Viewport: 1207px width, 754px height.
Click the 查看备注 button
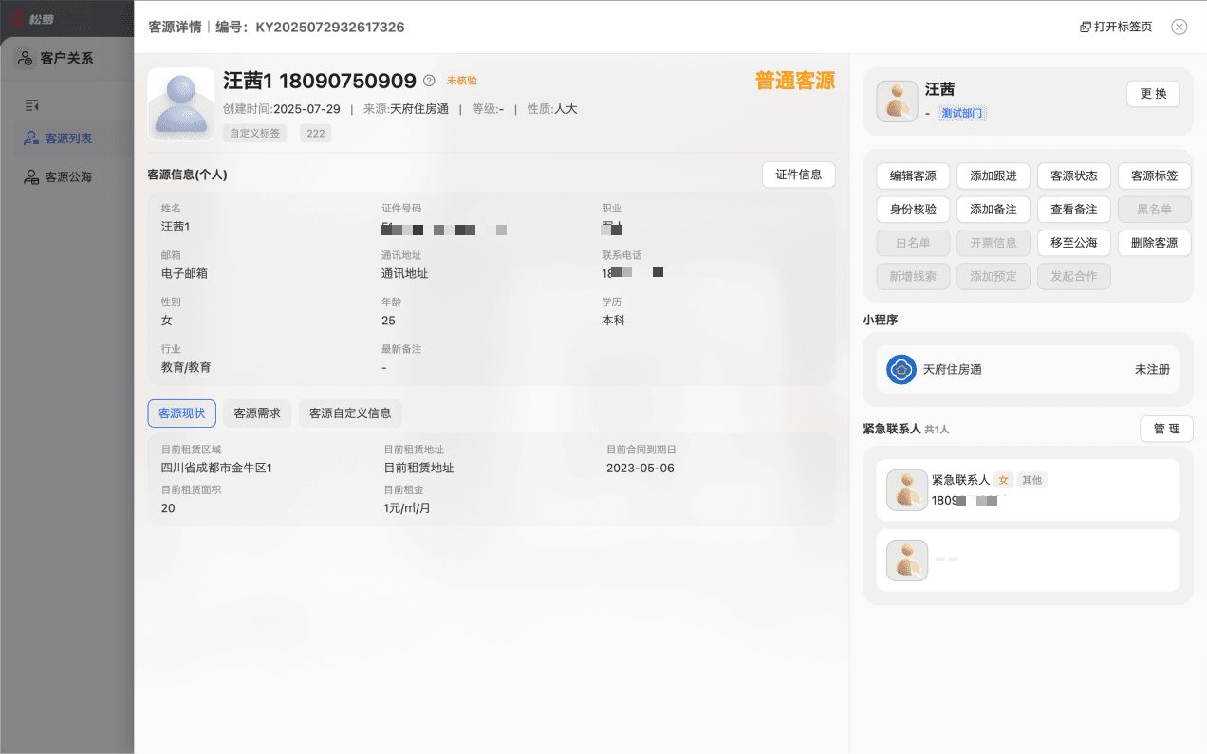coord(1074,209)
